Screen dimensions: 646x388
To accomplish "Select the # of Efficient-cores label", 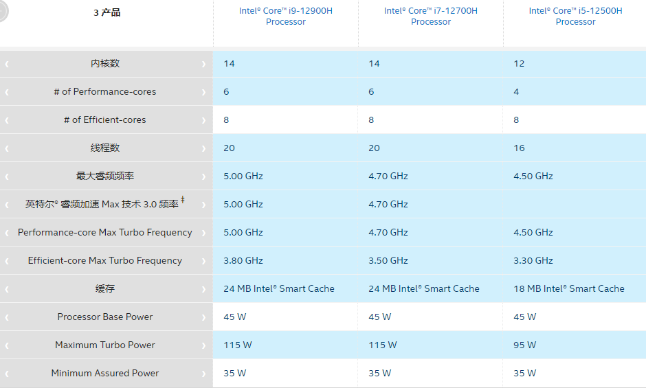I will (x=105, y=119).
